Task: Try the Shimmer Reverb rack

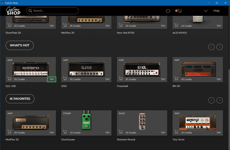Action: (163, 133)
